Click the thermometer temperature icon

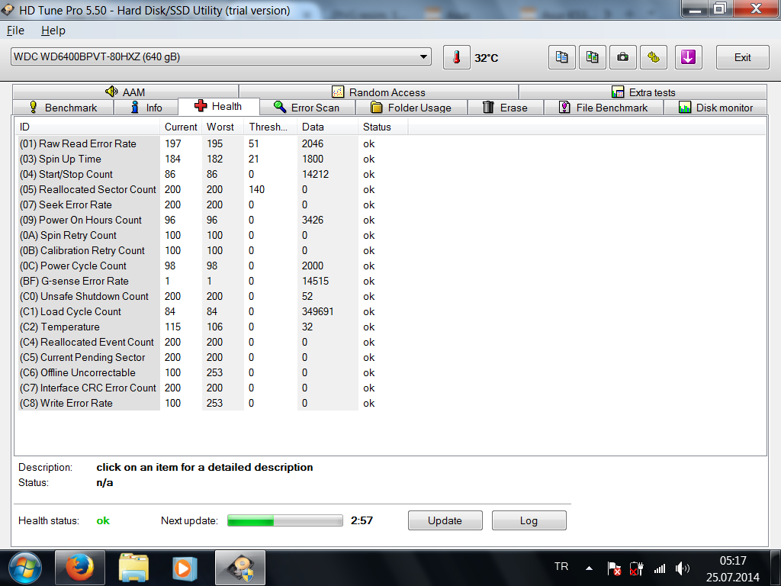click(x=456, y=57)
